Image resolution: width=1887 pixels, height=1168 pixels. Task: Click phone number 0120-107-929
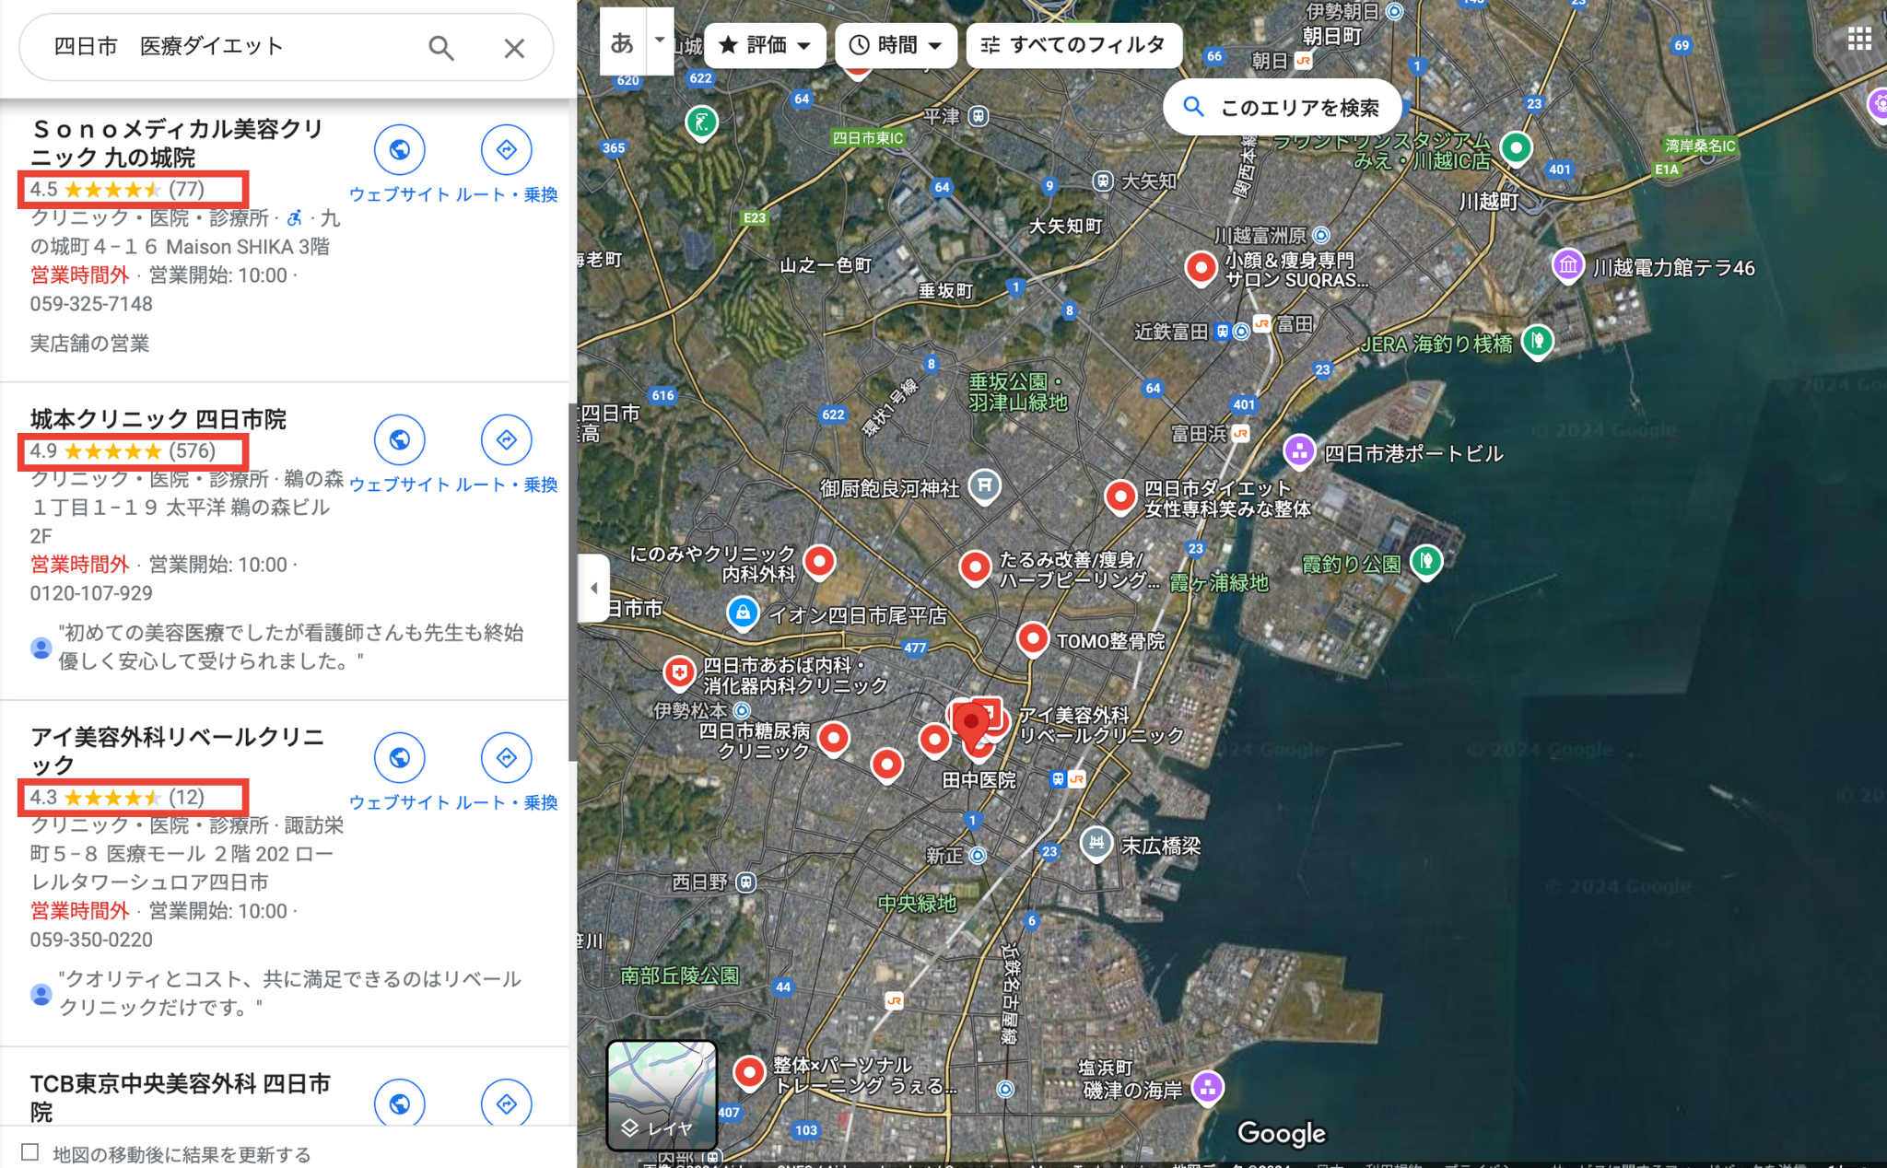click(91, 593)
